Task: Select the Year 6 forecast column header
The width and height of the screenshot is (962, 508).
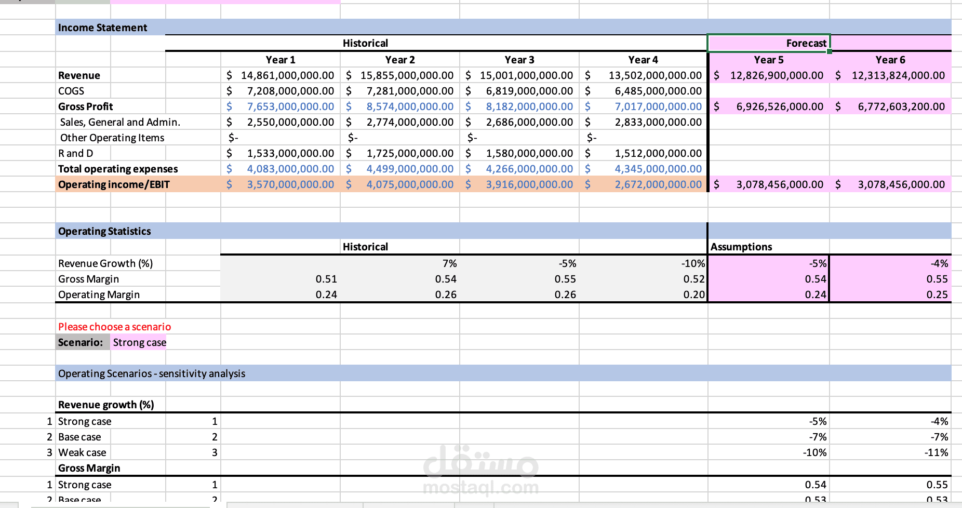Action: click(890, 60)
